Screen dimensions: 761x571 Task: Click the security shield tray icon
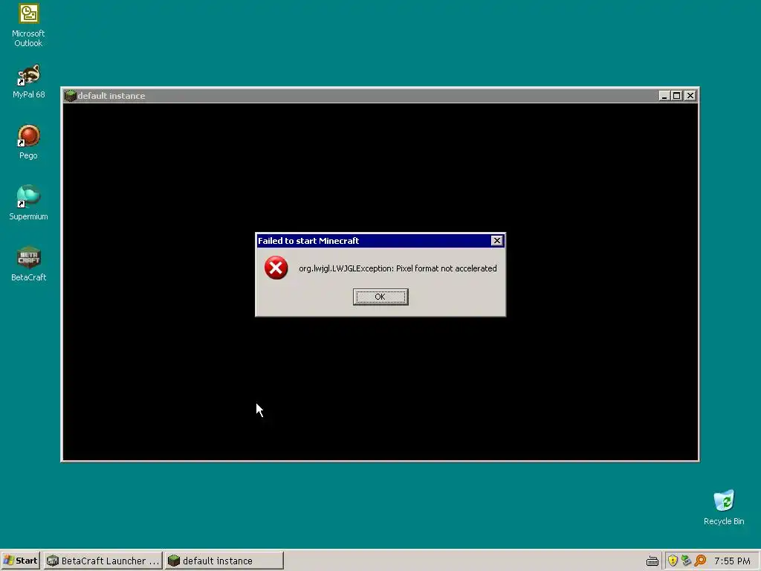pyautogui.click(x=673, y=561)
